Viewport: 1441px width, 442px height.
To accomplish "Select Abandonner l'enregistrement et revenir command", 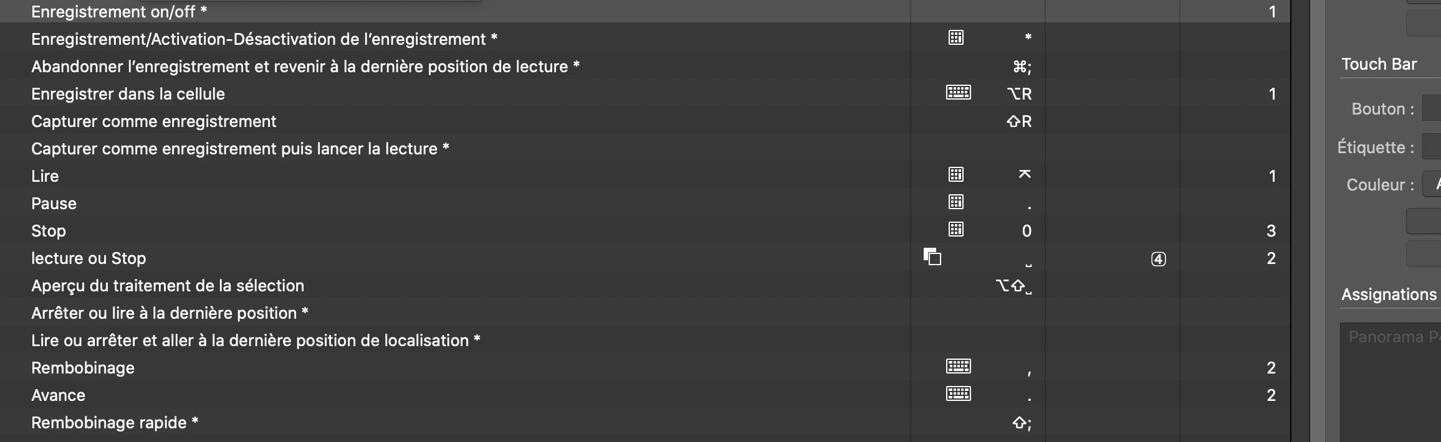I will (x=305, y=67).
